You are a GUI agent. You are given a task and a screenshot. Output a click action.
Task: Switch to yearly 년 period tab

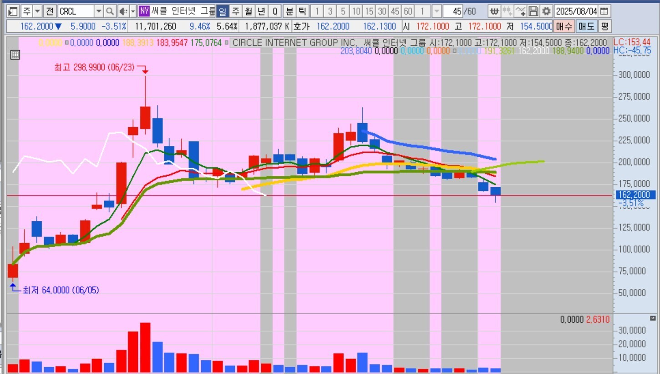pyautogui.click(x=261, y=11)
